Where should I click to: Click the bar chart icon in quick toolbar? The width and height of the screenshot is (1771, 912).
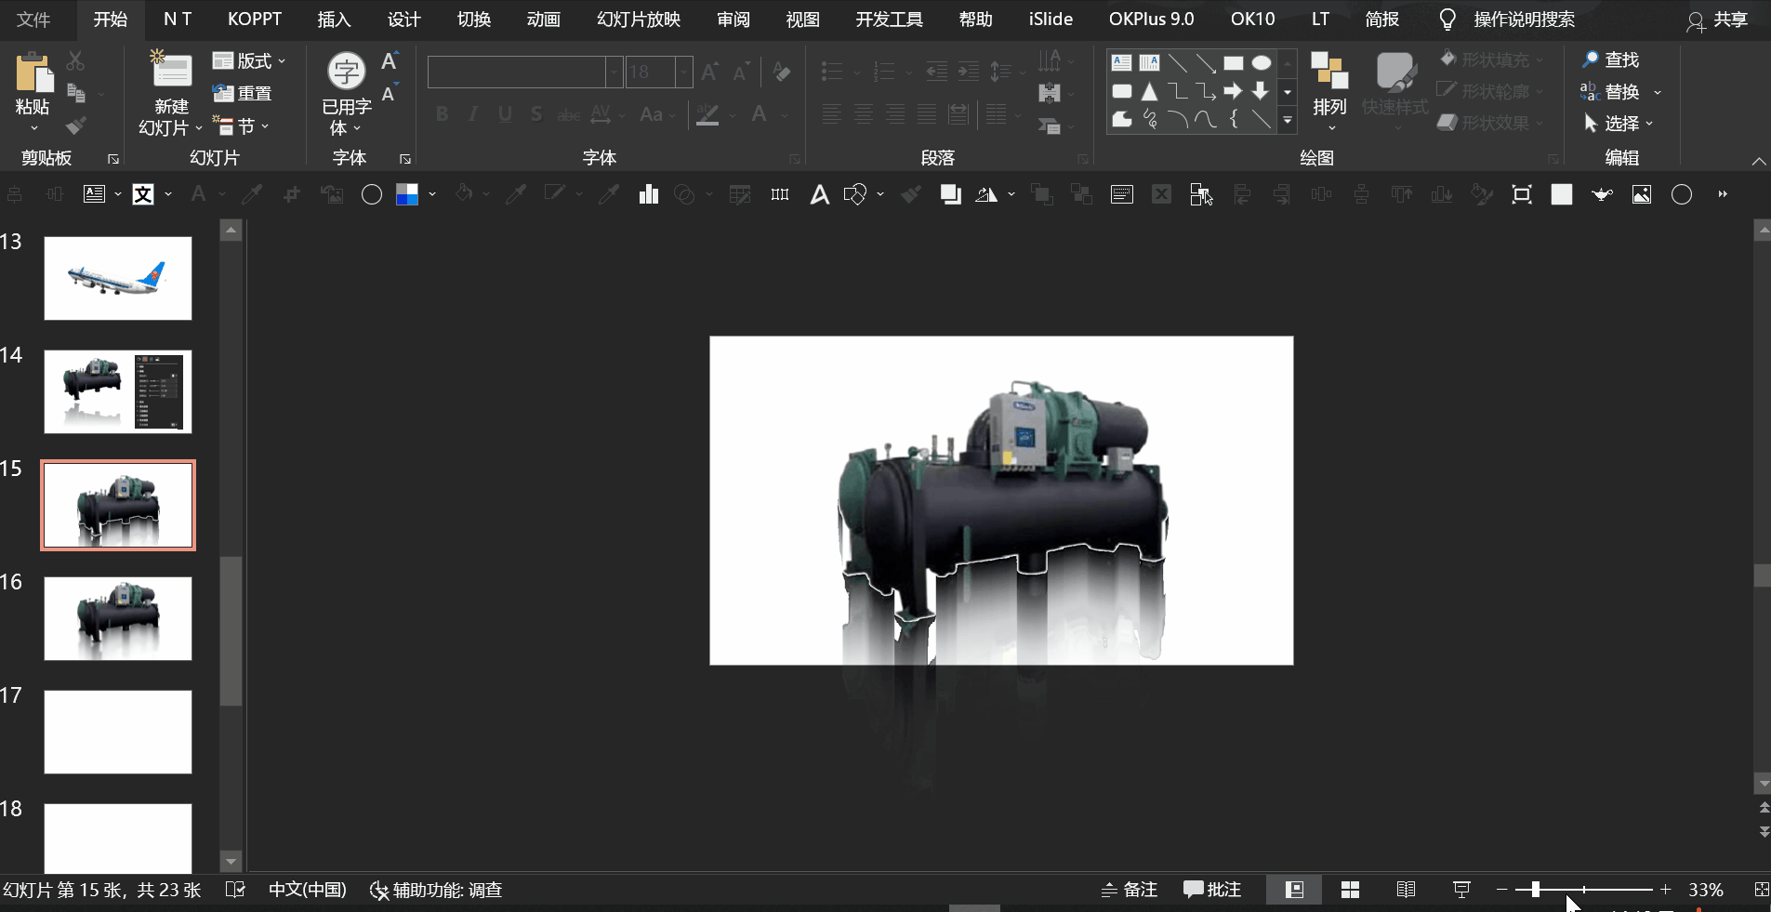(648, 194)
